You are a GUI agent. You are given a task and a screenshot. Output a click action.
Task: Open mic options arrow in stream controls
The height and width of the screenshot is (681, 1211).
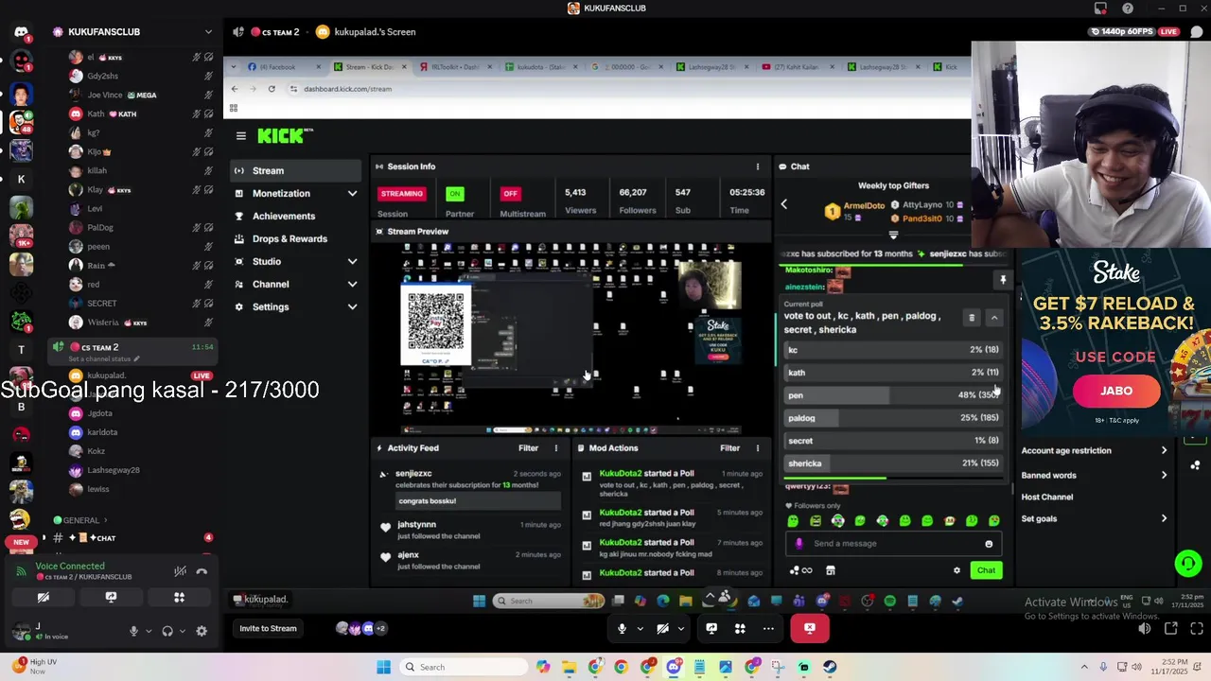[640, 629]
